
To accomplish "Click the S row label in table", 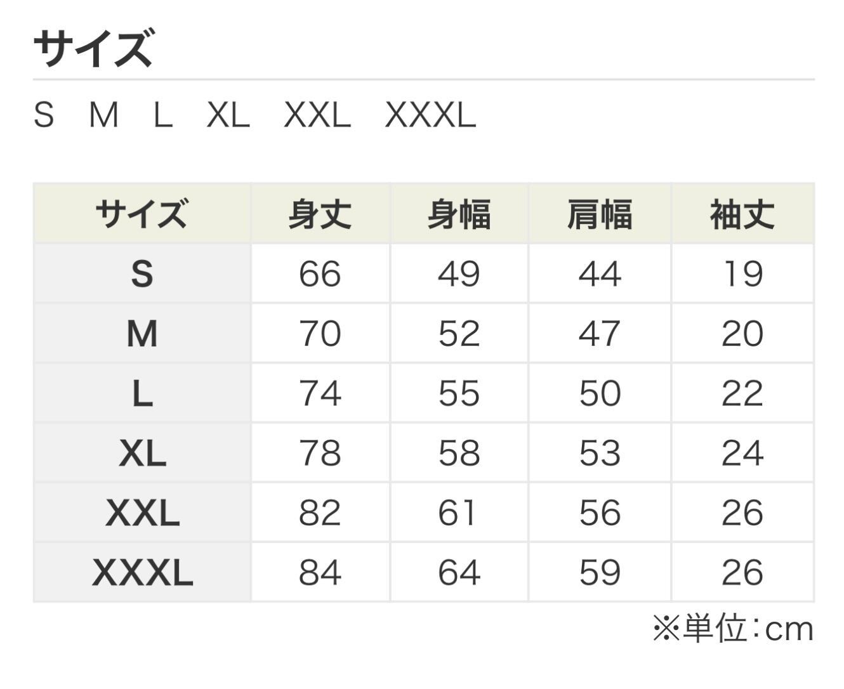I will (142, 274).
